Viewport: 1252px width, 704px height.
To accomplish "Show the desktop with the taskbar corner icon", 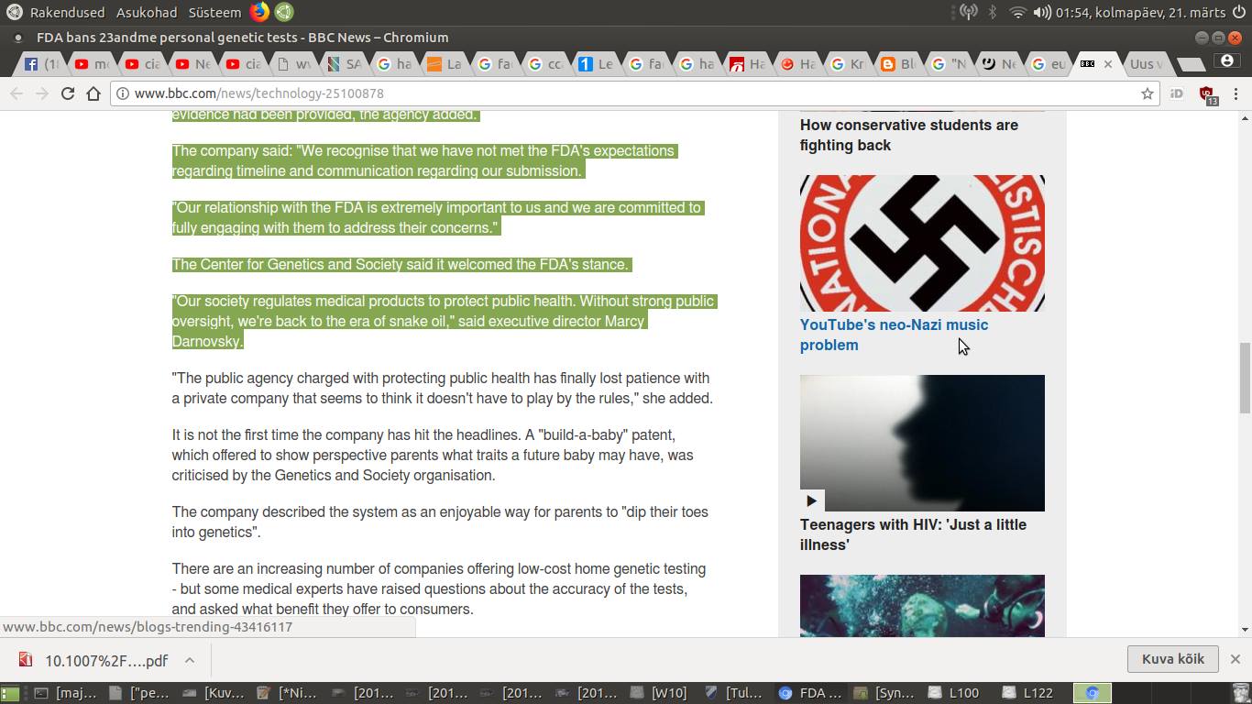I will [x=10, y=694].
